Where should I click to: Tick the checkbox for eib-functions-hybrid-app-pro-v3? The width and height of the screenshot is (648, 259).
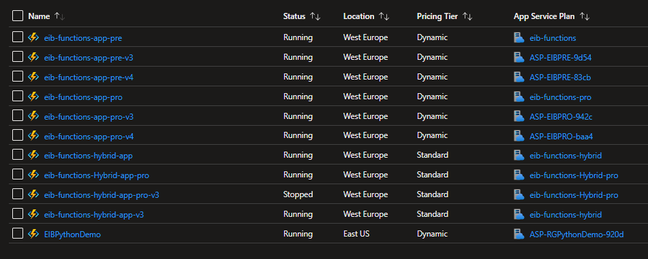click(17, 194)
